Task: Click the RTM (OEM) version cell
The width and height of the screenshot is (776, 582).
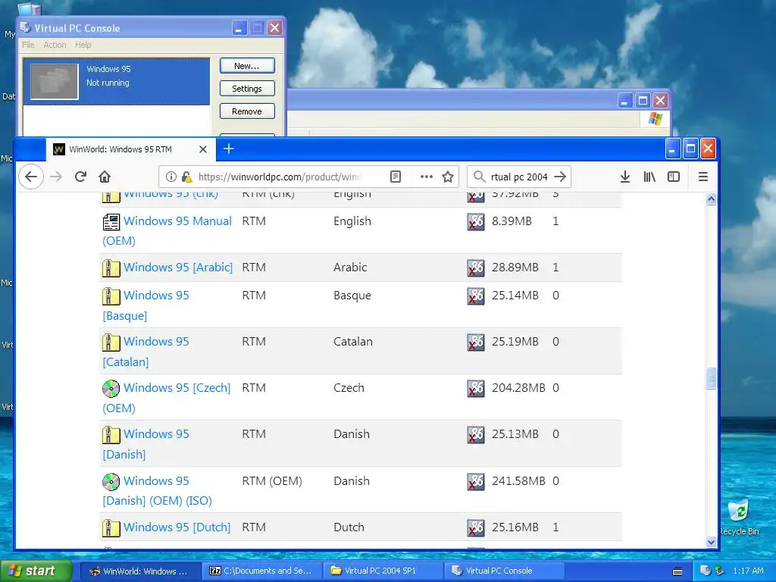Action: coord(272,480)
